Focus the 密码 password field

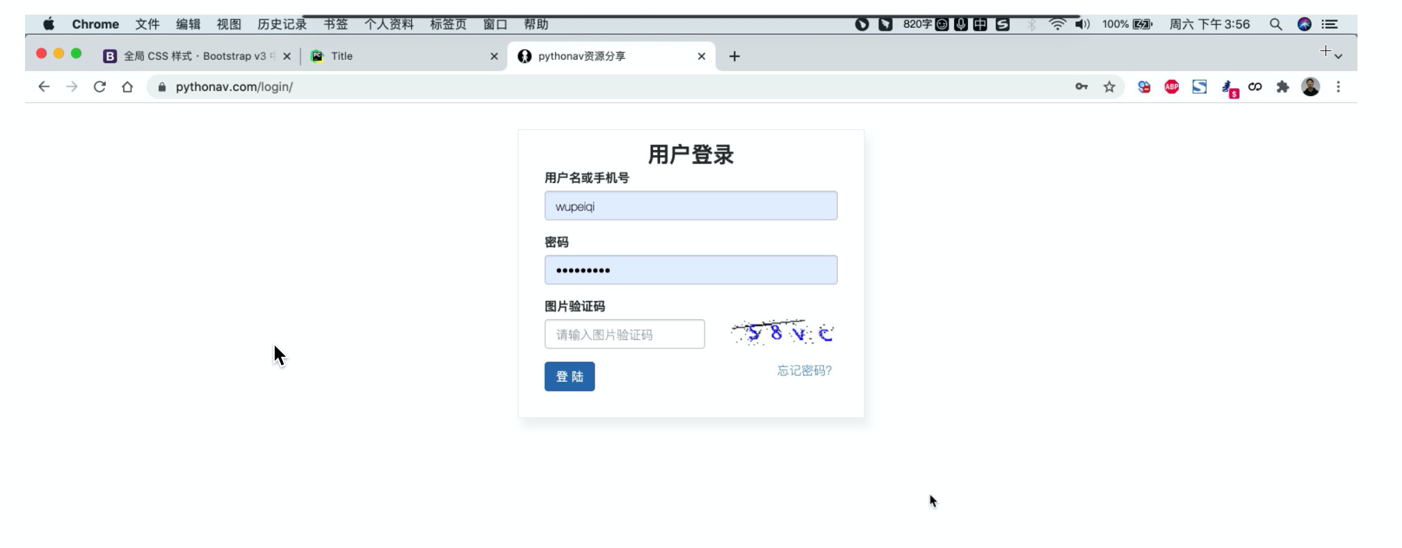point(691,270)
